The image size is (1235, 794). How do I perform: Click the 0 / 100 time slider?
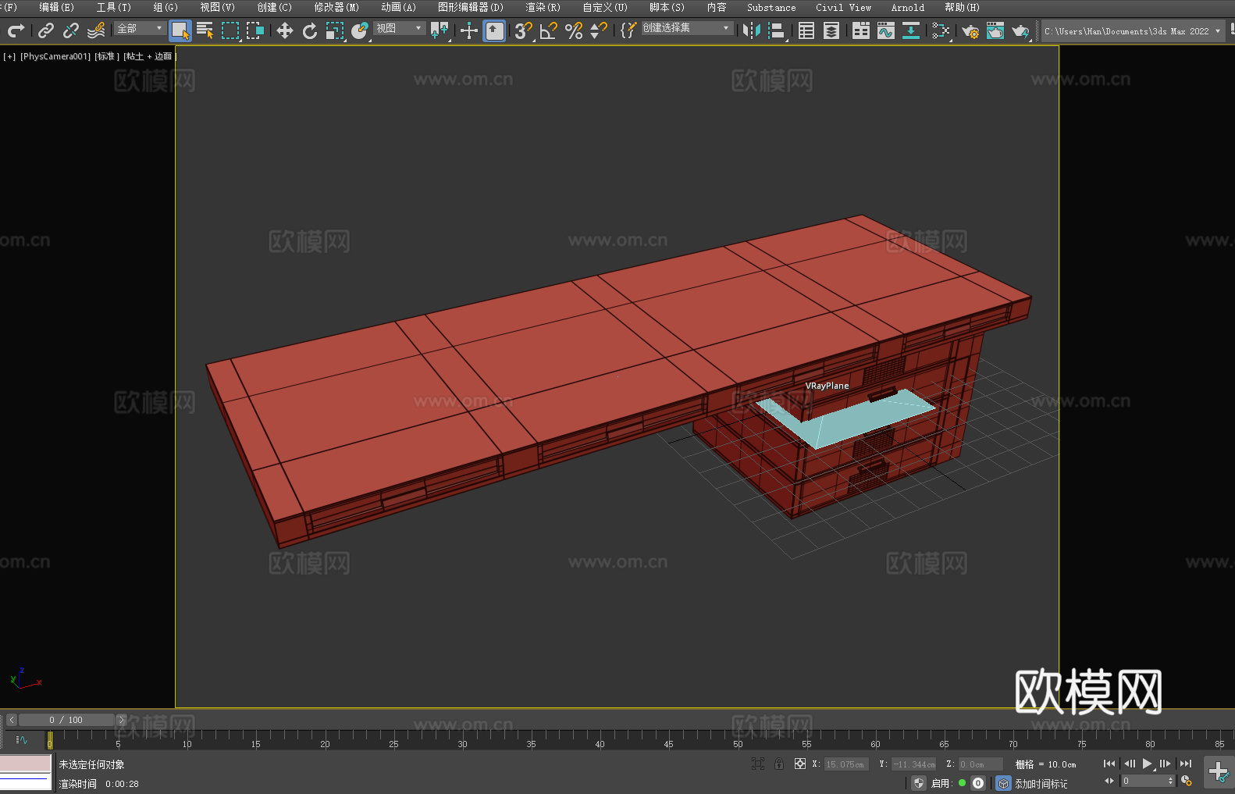click(66, 720)
